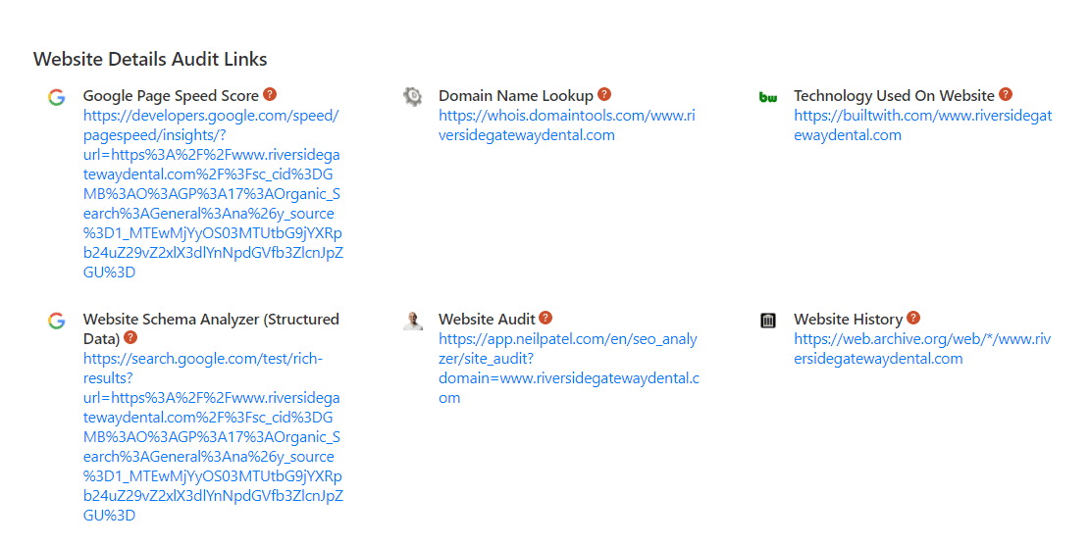Click the gear icon beside Domain Name Lookup
Viewport: 1090px width, 546px height.
point(412,96)
